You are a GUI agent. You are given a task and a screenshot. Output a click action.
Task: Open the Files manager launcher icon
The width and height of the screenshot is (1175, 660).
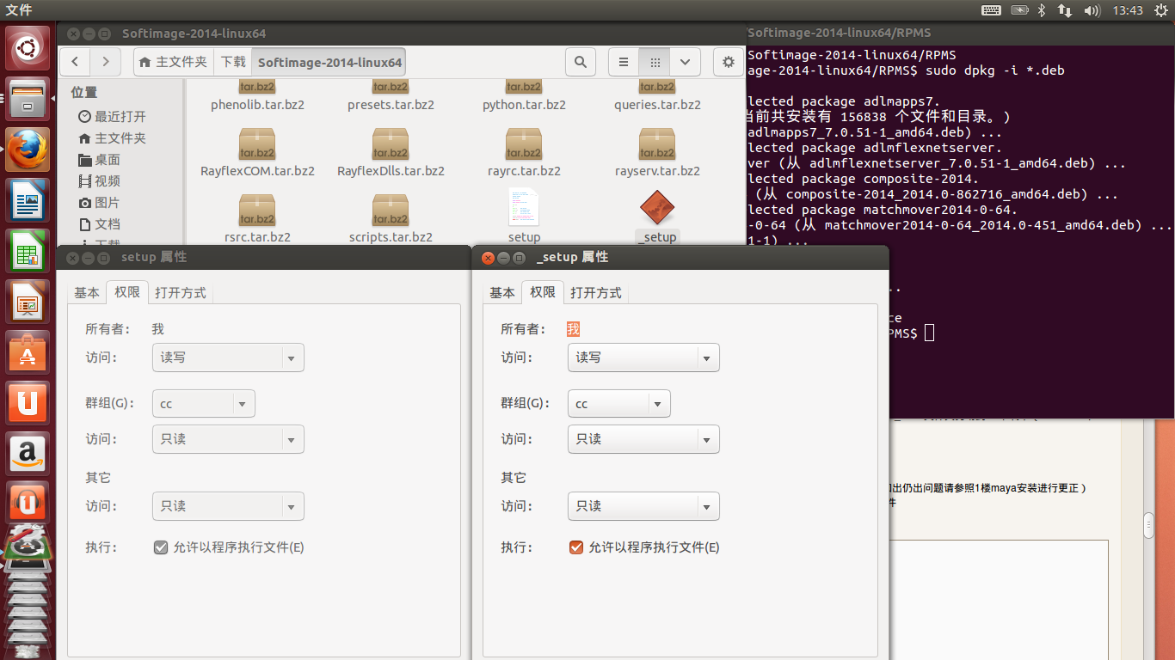tap(28, 99)
